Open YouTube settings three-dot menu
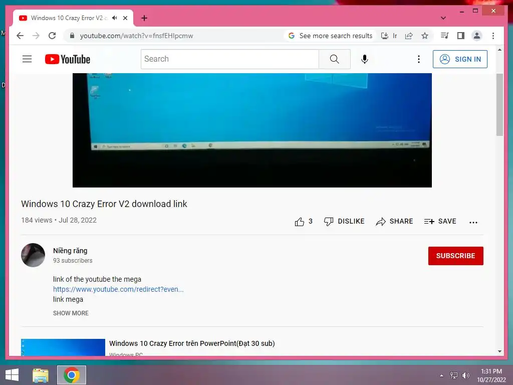 point(418,59)
